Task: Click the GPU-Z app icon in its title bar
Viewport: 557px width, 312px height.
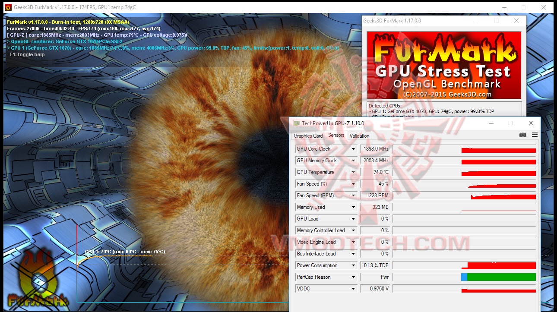Action: tap(296, 123)
